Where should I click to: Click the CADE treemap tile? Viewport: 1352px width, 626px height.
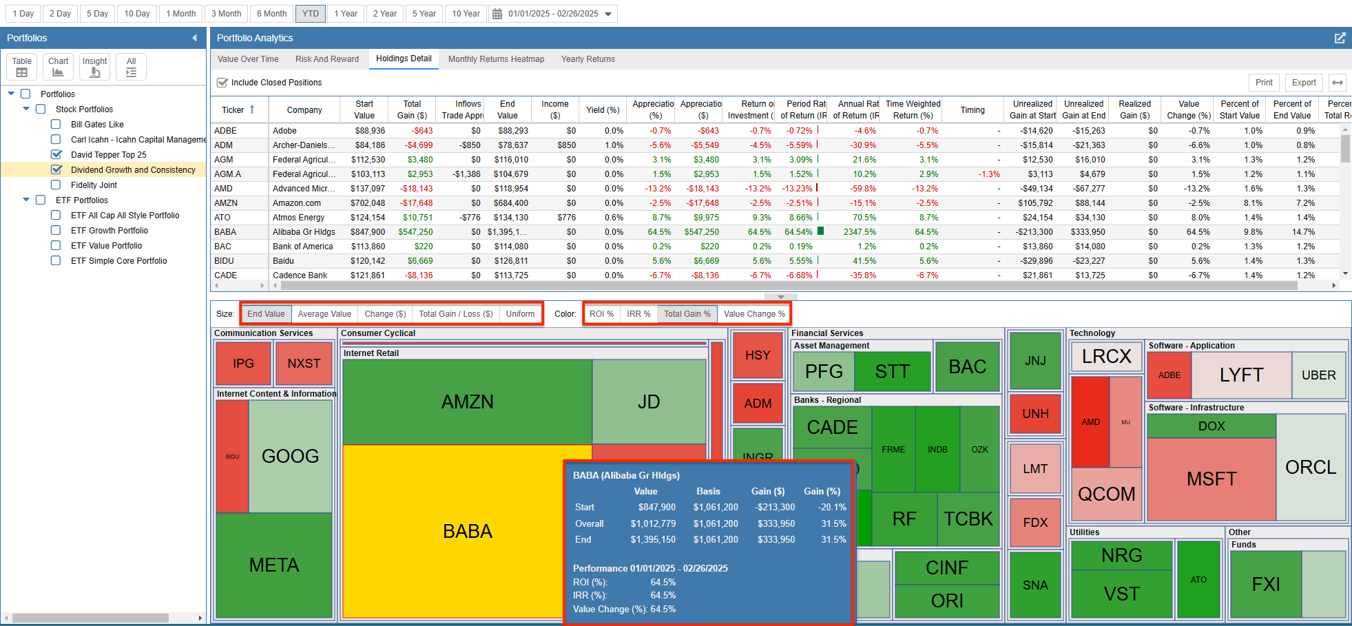pyautogui.click(x=832, y=427)
